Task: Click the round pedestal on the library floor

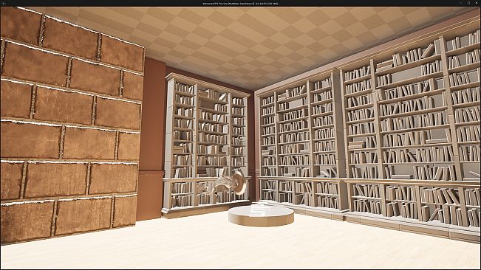Action: click(x=261, y=215)
